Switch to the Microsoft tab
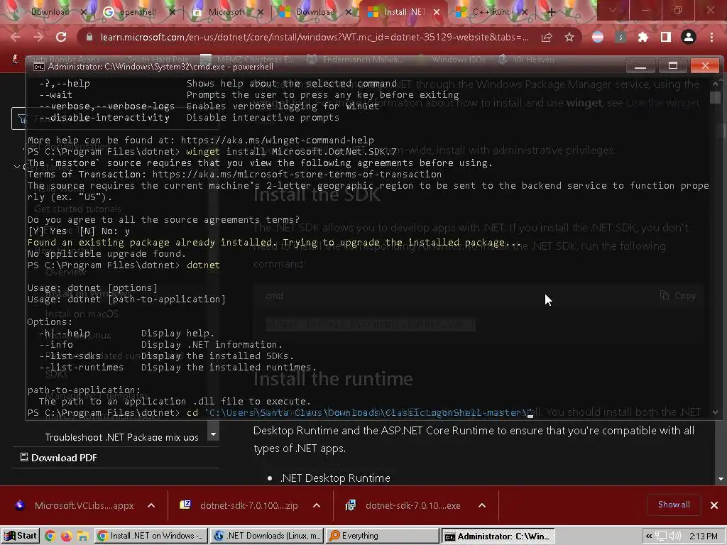The height and width of the screenshot is (545, 727). click(x=226, y=12)
